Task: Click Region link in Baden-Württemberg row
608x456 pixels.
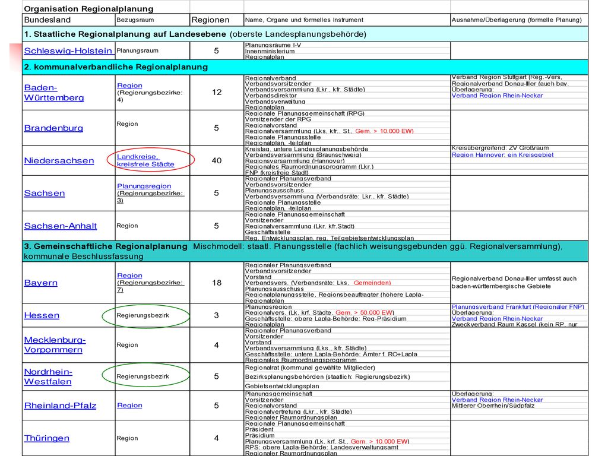Action: click(x=129, y=85)
